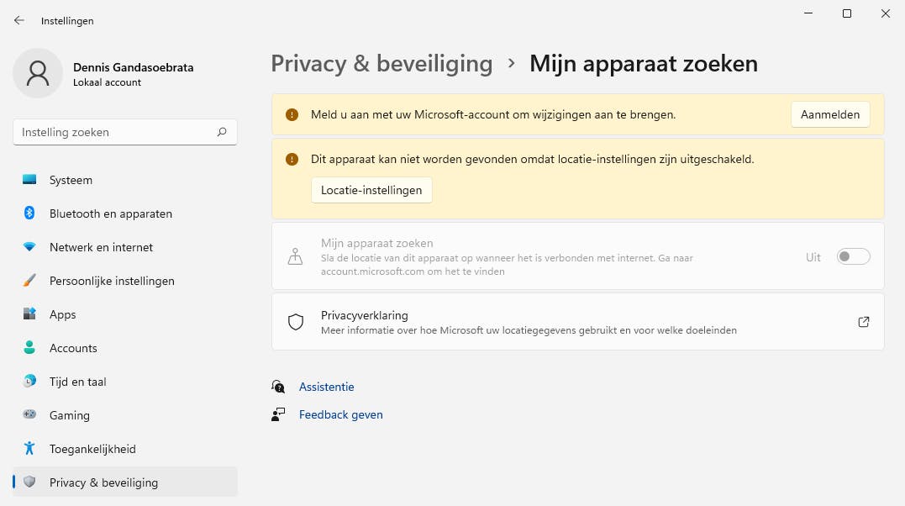Click the Bluetooth icon in sidebar

[x=29, y=213]
